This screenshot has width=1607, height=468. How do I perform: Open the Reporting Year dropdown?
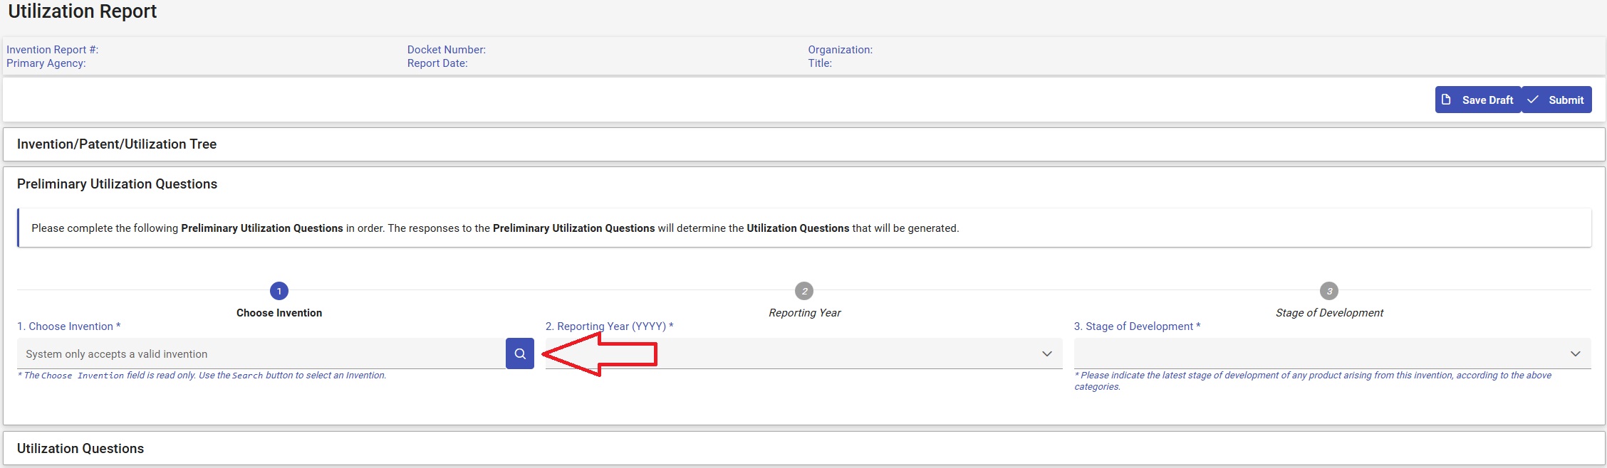click(x=1046, y=353)
